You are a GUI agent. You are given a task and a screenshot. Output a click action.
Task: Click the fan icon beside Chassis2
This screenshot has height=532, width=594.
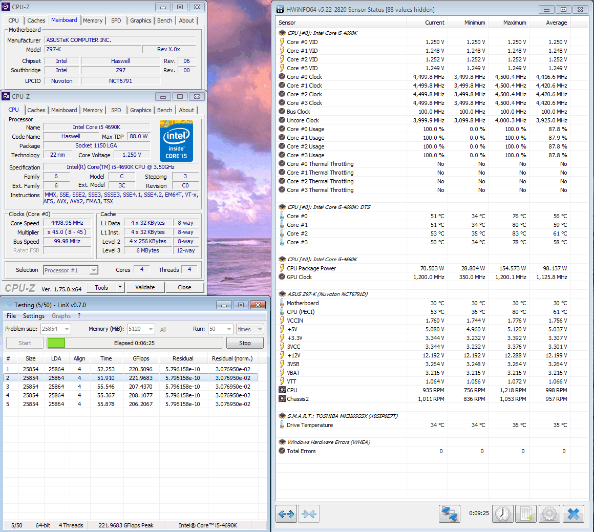click(282, 399)
